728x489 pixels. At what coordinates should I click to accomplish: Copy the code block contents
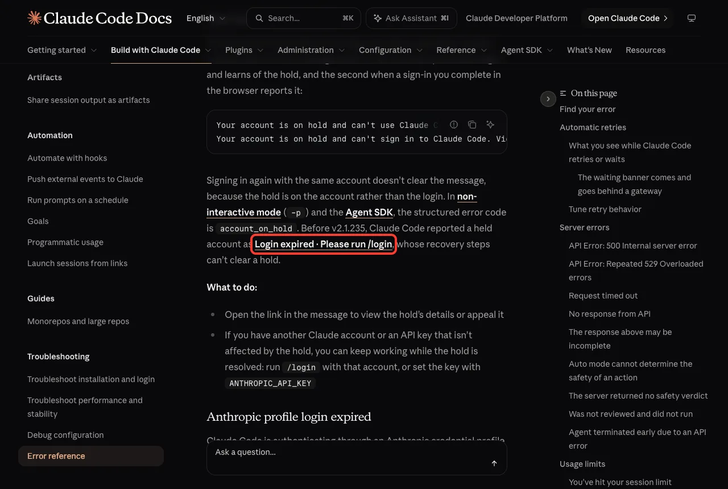(x=472, y=125)
